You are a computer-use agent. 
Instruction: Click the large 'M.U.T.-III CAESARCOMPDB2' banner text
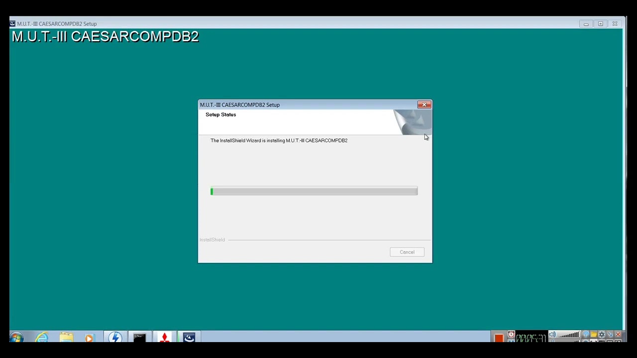point(105,36)
